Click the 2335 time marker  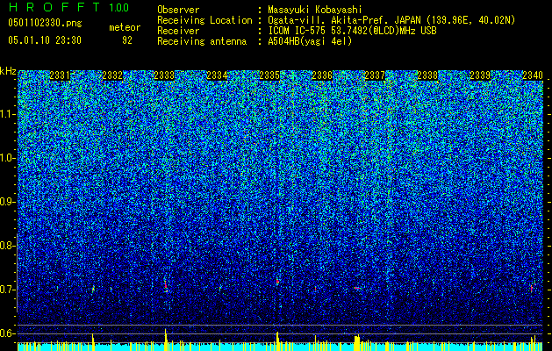coord(269,75)
